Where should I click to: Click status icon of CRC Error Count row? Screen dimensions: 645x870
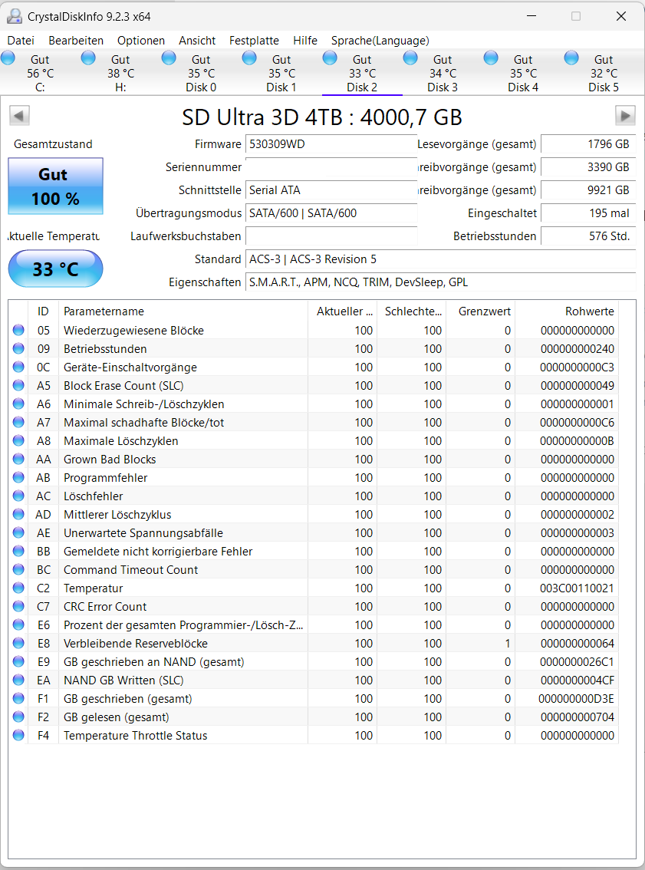coord(18,606)
